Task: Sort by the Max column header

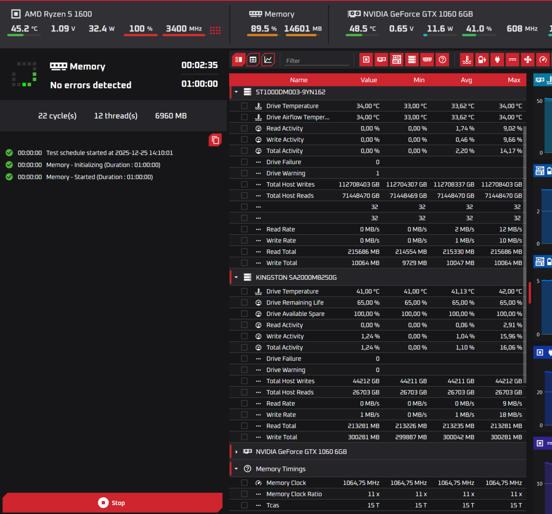Action: (x=514, y=80)
